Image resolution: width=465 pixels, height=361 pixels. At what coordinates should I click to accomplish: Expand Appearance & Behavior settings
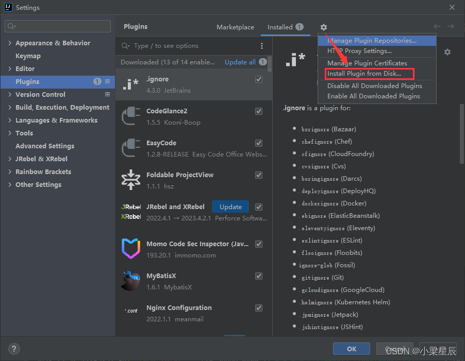coord(10,43)
